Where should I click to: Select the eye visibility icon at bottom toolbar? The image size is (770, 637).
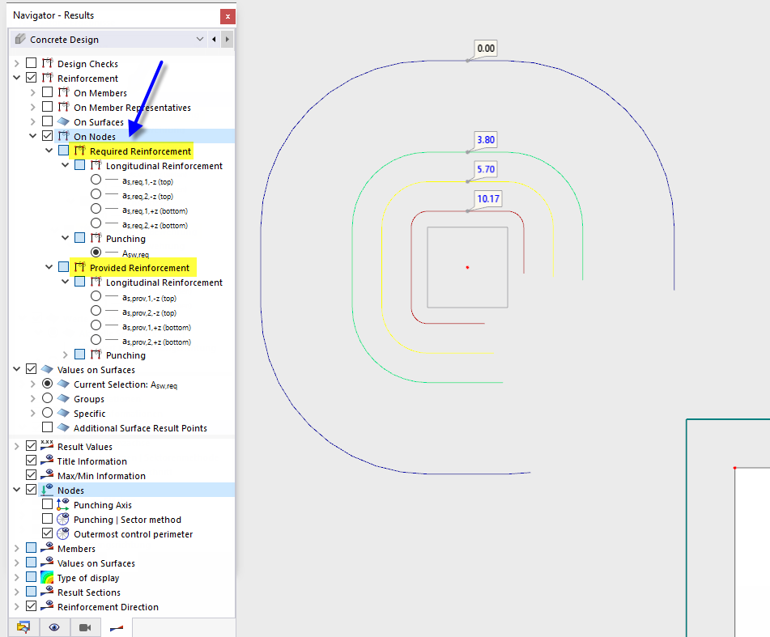(x=54, y=626)
